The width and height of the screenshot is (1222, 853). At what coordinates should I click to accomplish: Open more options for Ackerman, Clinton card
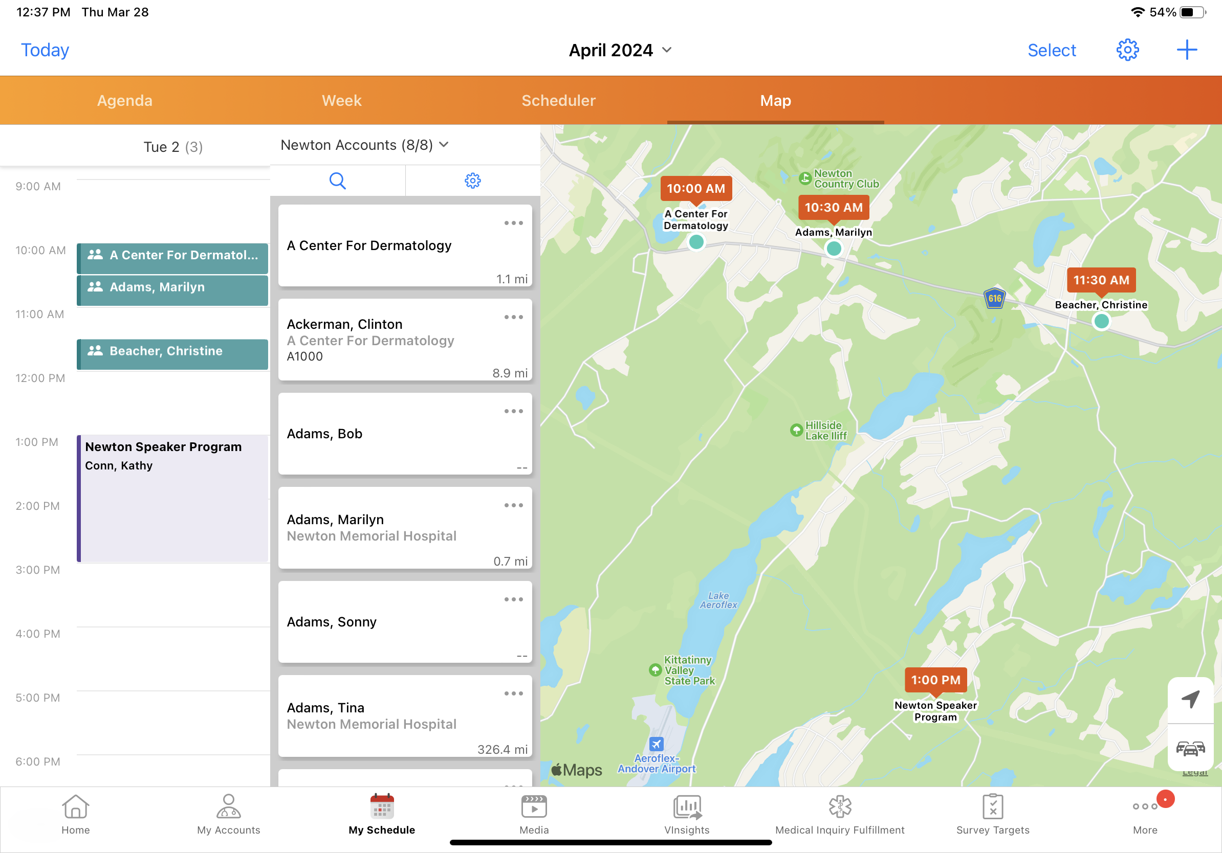tap(513, 318)
